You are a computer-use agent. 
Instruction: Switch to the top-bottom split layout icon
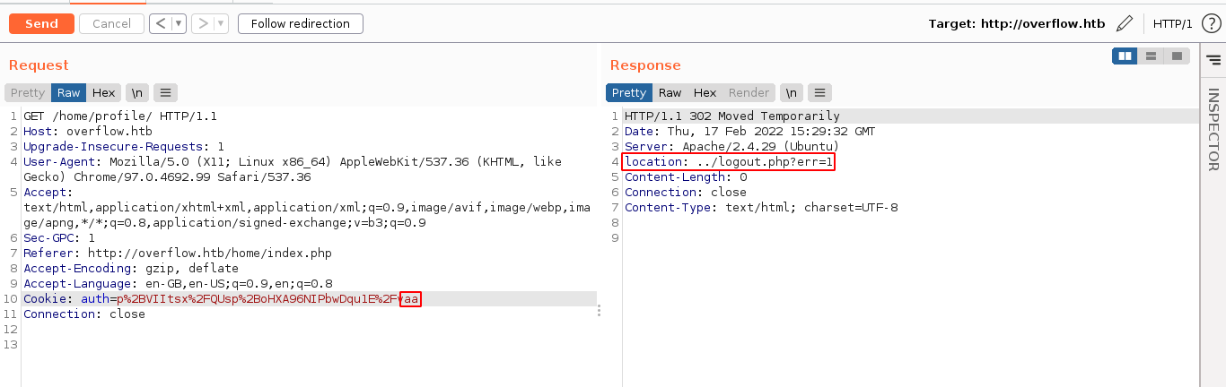[x=1150, y=56]
